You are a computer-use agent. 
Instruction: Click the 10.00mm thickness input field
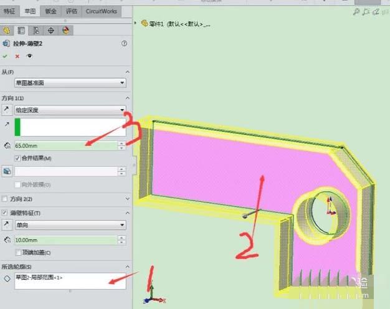pyautogui.click(x=66, y=240)
